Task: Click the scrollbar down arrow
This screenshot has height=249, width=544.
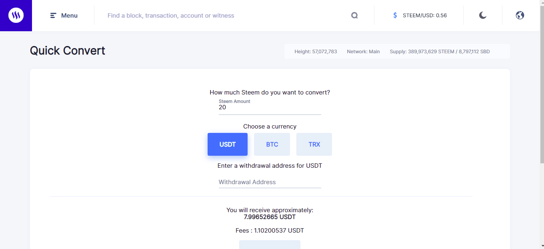Action: click(x=542, y=246)
